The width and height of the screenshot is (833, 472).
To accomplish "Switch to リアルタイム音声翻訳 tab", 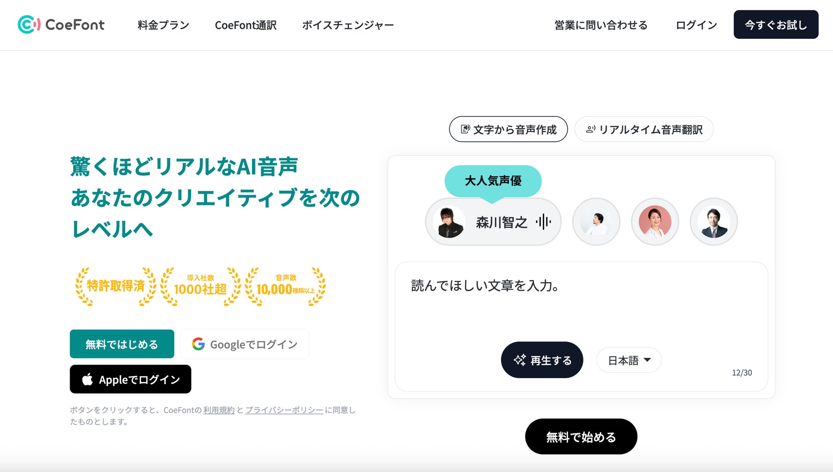I will point(644,129).
